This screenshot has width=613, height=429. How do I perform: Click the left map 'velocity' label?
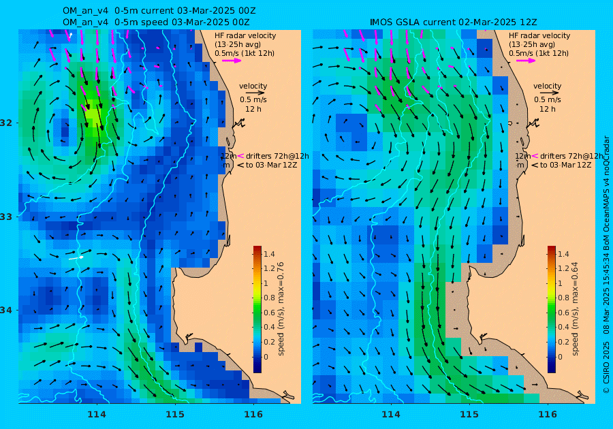253,86
